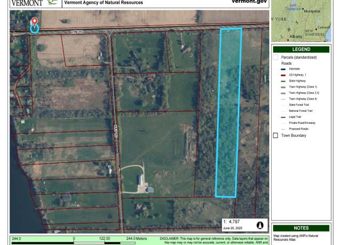Click the north arrow compass icon
Image resolution: width=341 pixels, height=245 pixels.
[x=260, y=225]
